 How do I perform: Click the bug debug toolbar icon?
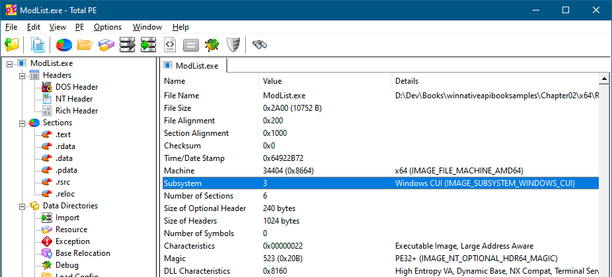coord(211,45)
